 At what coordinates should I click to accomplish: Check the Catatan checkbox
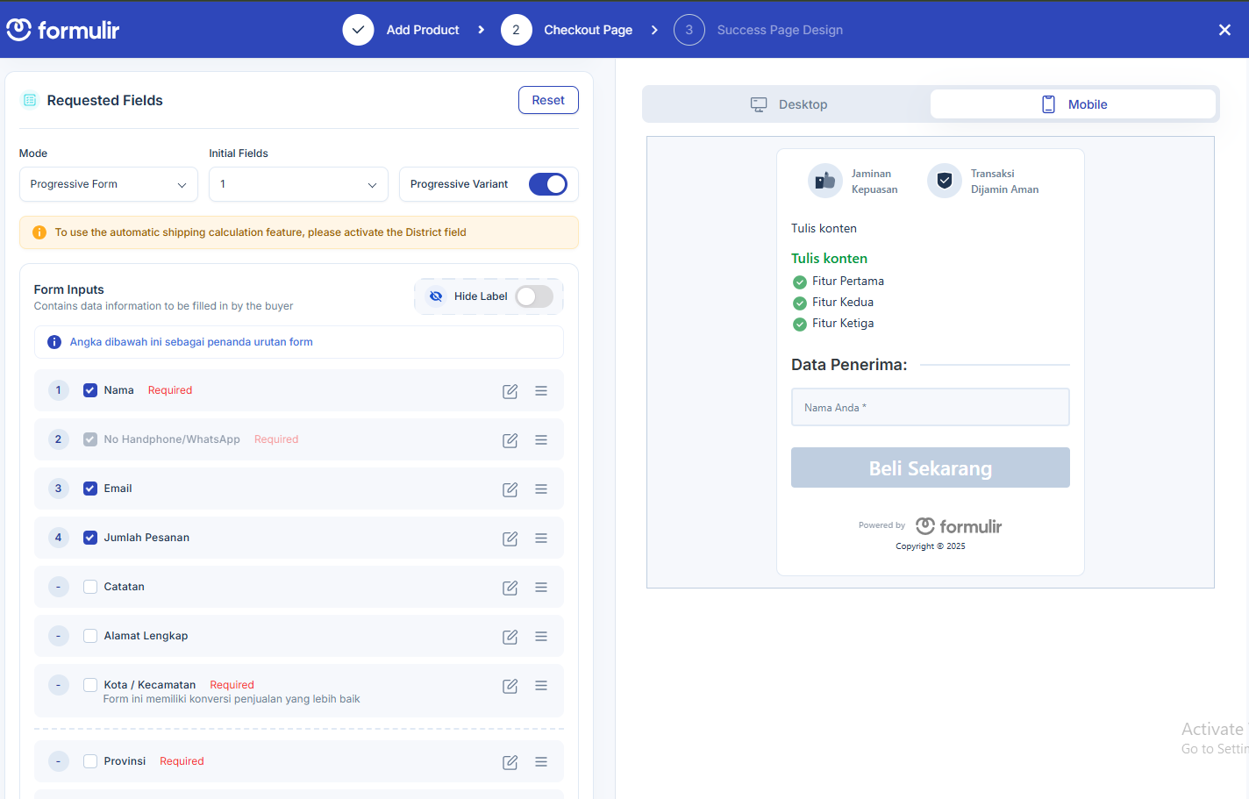tap(90, 587)
